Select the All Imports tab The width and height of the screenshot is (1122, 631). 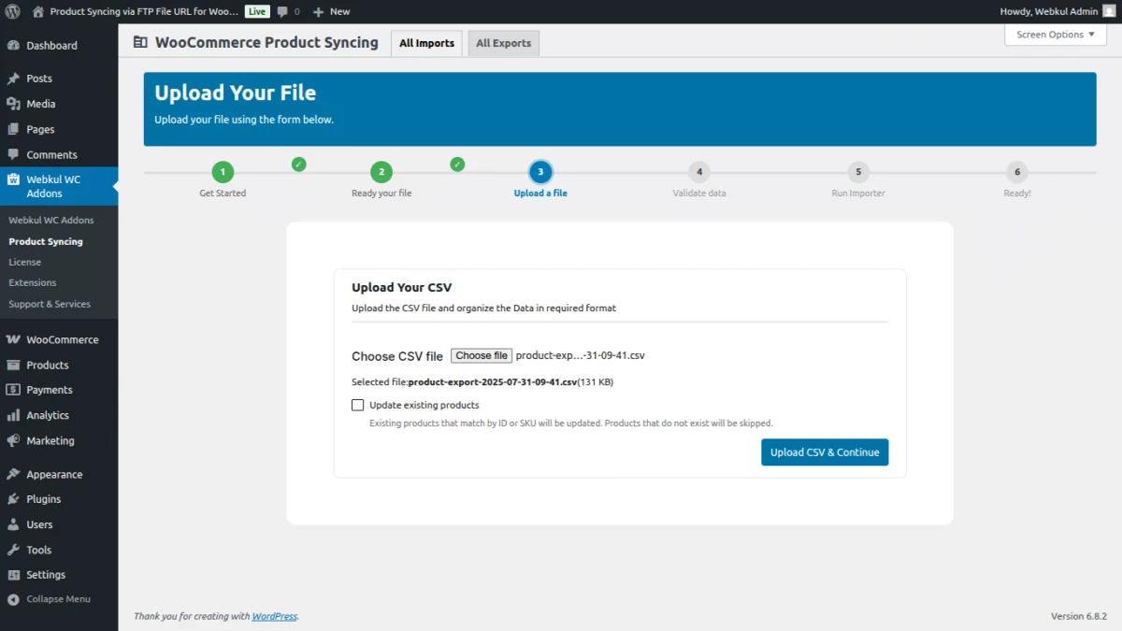[x=426, y=42]
